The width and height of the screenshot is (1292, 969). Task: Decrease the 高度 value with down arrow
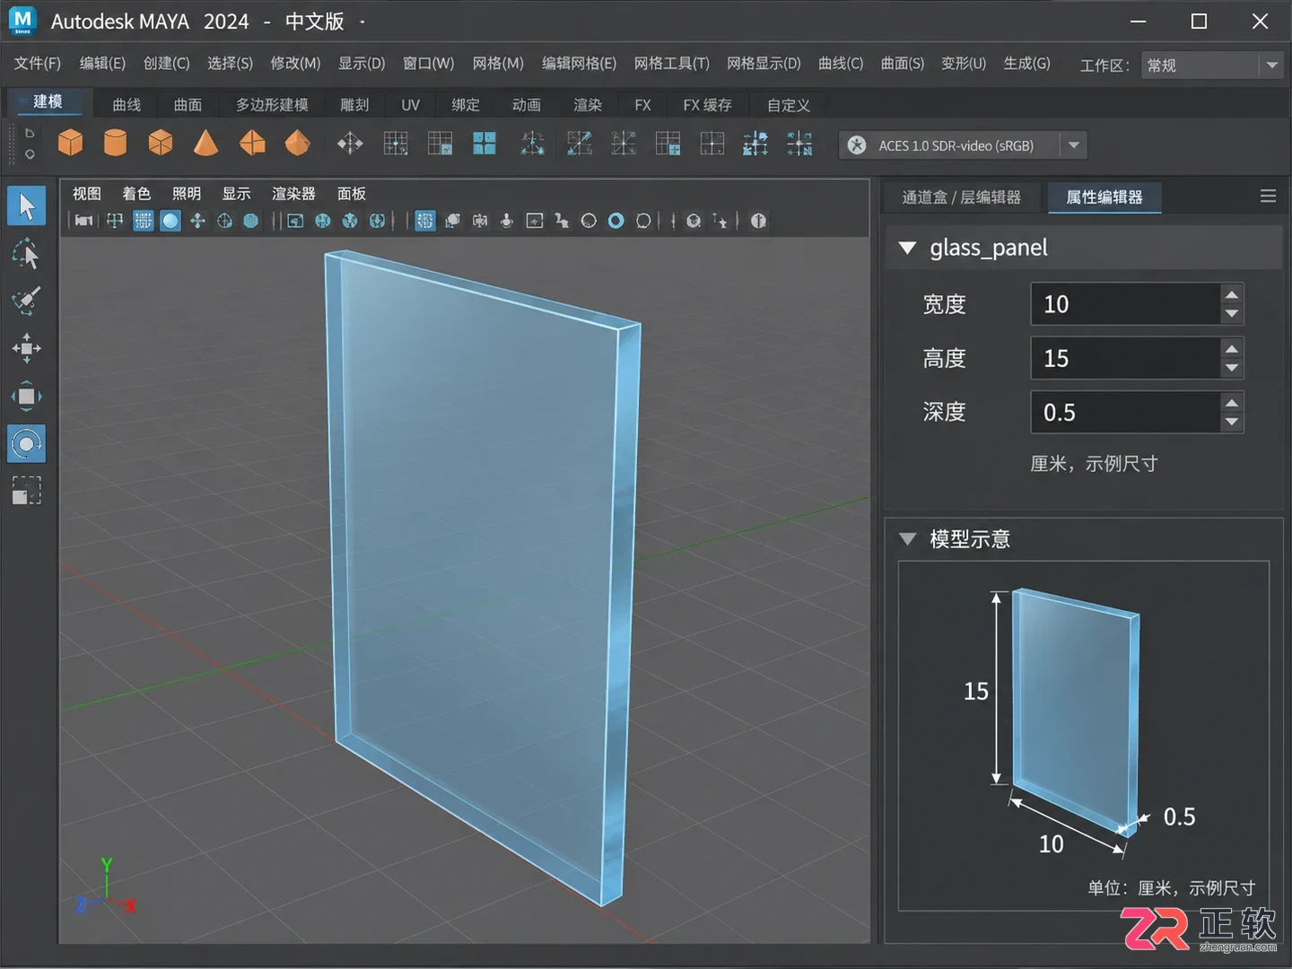pyautogui.click(x=1232, y=368)
